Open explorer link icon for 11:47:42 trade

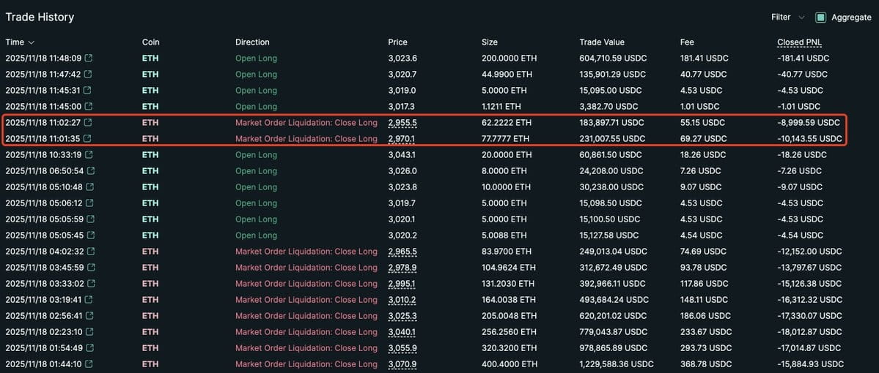pyautogui.click(x=88, y=75)
